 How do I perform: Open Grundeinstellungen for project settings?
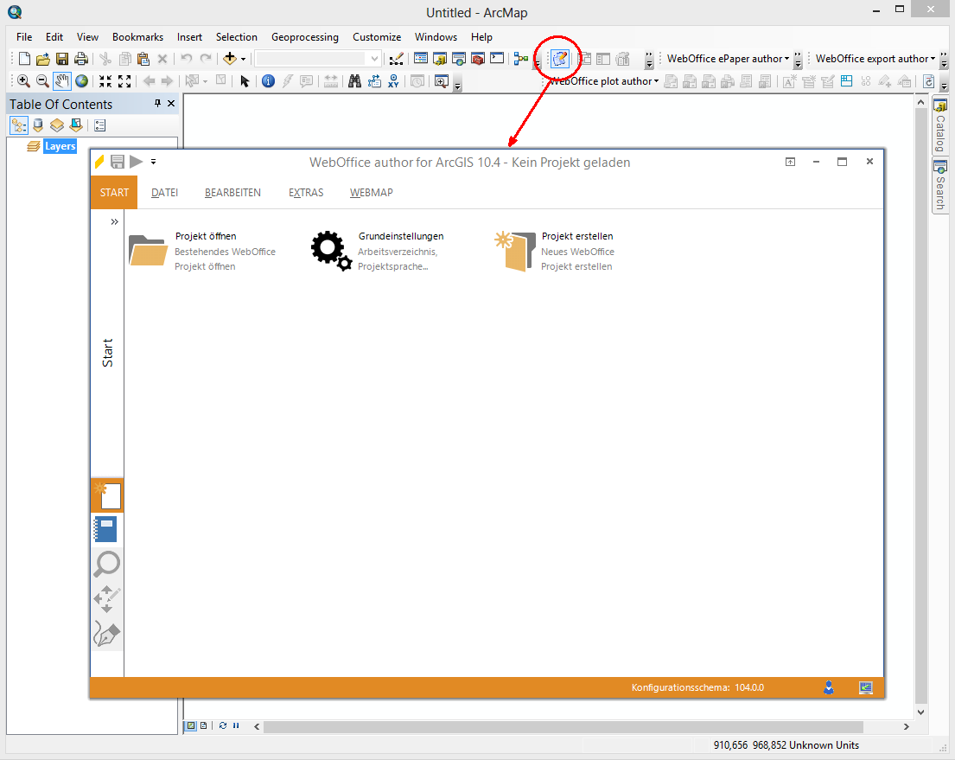point(400,236)
